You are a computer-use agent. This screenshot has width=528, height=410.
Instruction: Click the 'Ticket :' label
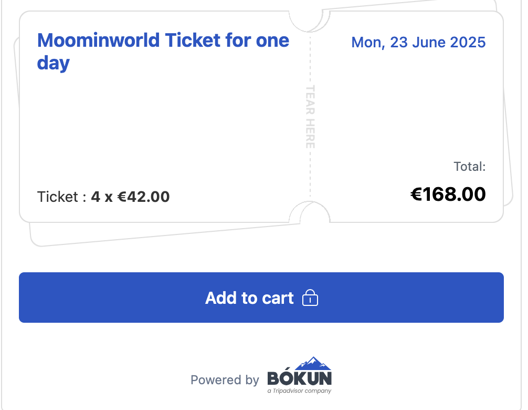[61, 197]
